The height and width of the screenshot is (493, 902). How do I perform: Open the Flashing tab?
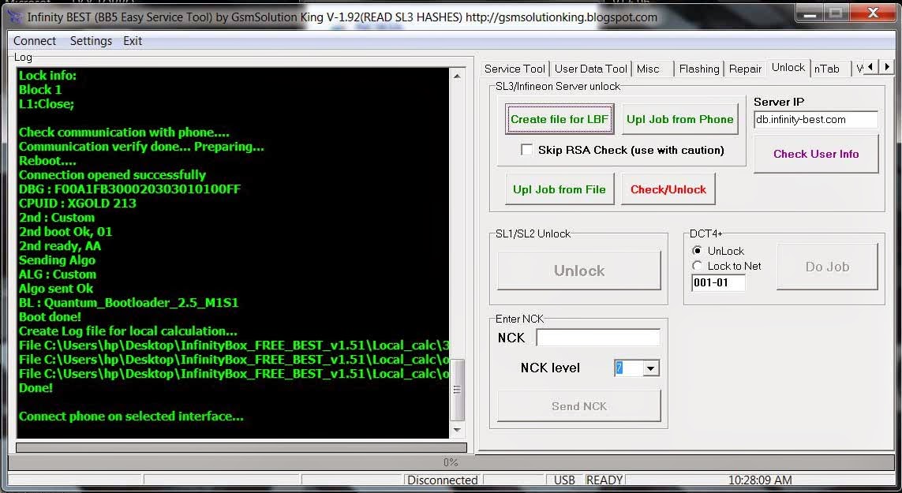tap(699, 69)
